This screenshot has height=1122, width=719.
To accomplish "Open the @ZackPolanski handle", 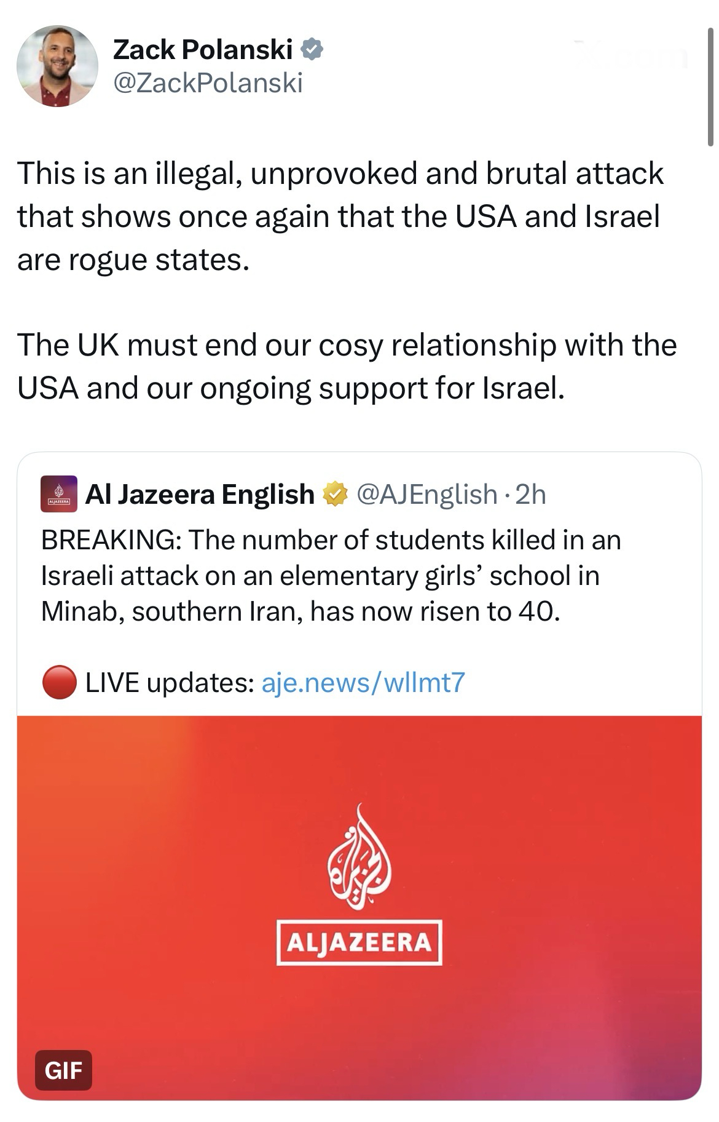I will click(x=208, y=82).
